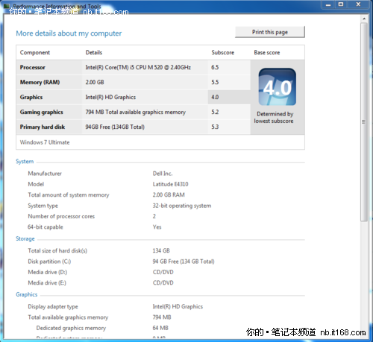The image size is (373, 342).
Task: Select the Memory (RAM) row
Action: tap(133, 82)
